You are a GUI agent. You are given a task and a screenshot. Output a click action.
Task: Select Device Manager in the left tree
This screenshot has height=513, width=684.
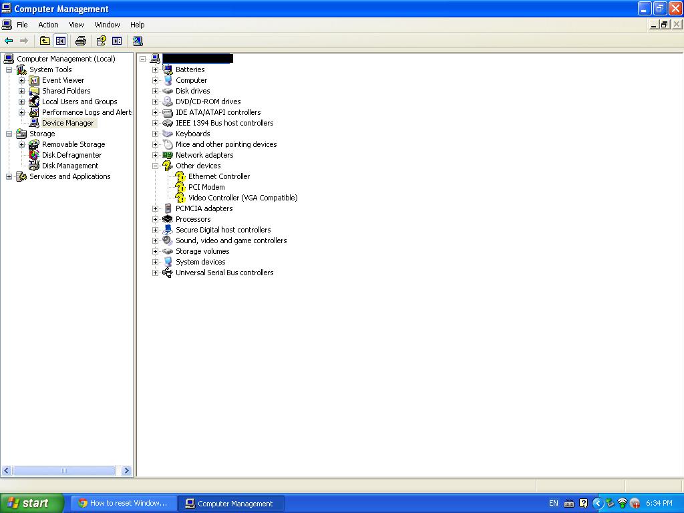[x=67, y=123]
